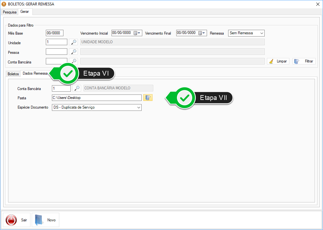The height and width of the screenshot is (230, 323).
Task: Click the Limpar button
Action: (278, 61)
